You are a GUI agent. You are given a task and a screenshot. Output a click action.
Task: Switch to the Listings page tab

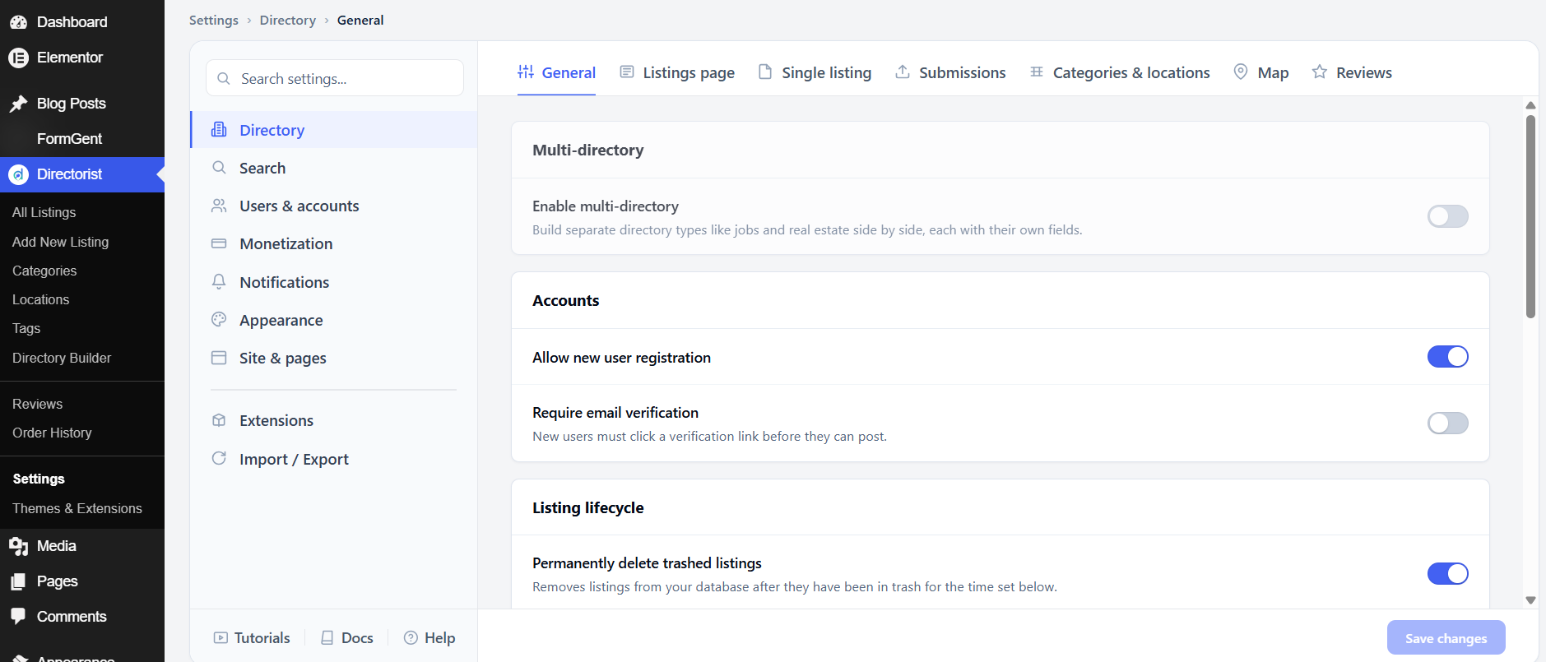point(677,72)
